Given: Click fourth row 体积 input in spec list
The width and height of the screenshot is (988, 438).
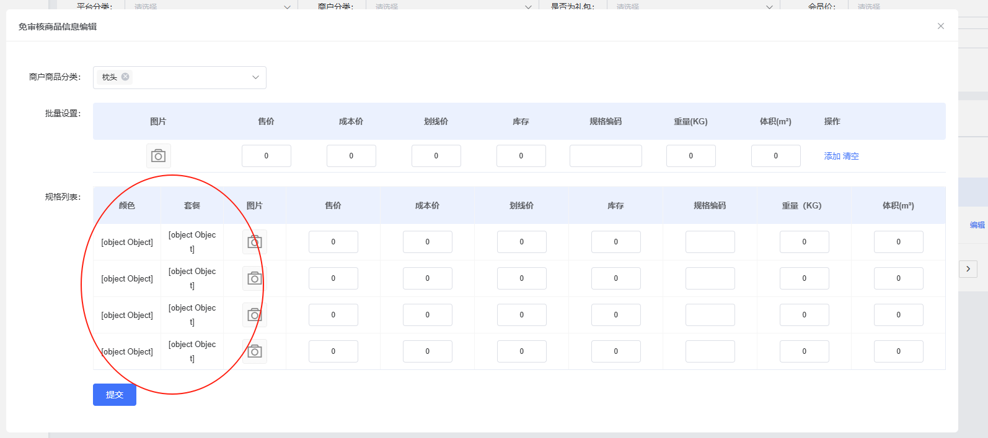Looking at the screenshot, I should 899,351.
